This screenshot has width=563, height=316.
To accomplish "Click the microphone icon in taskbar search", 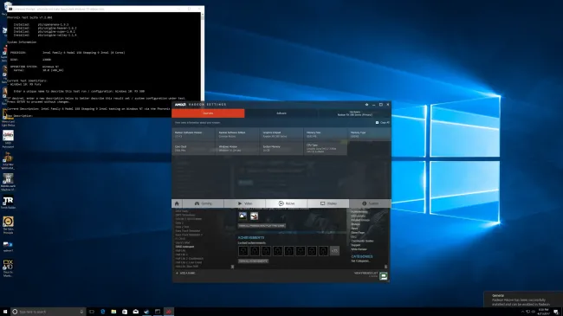I will click(81, 312).
